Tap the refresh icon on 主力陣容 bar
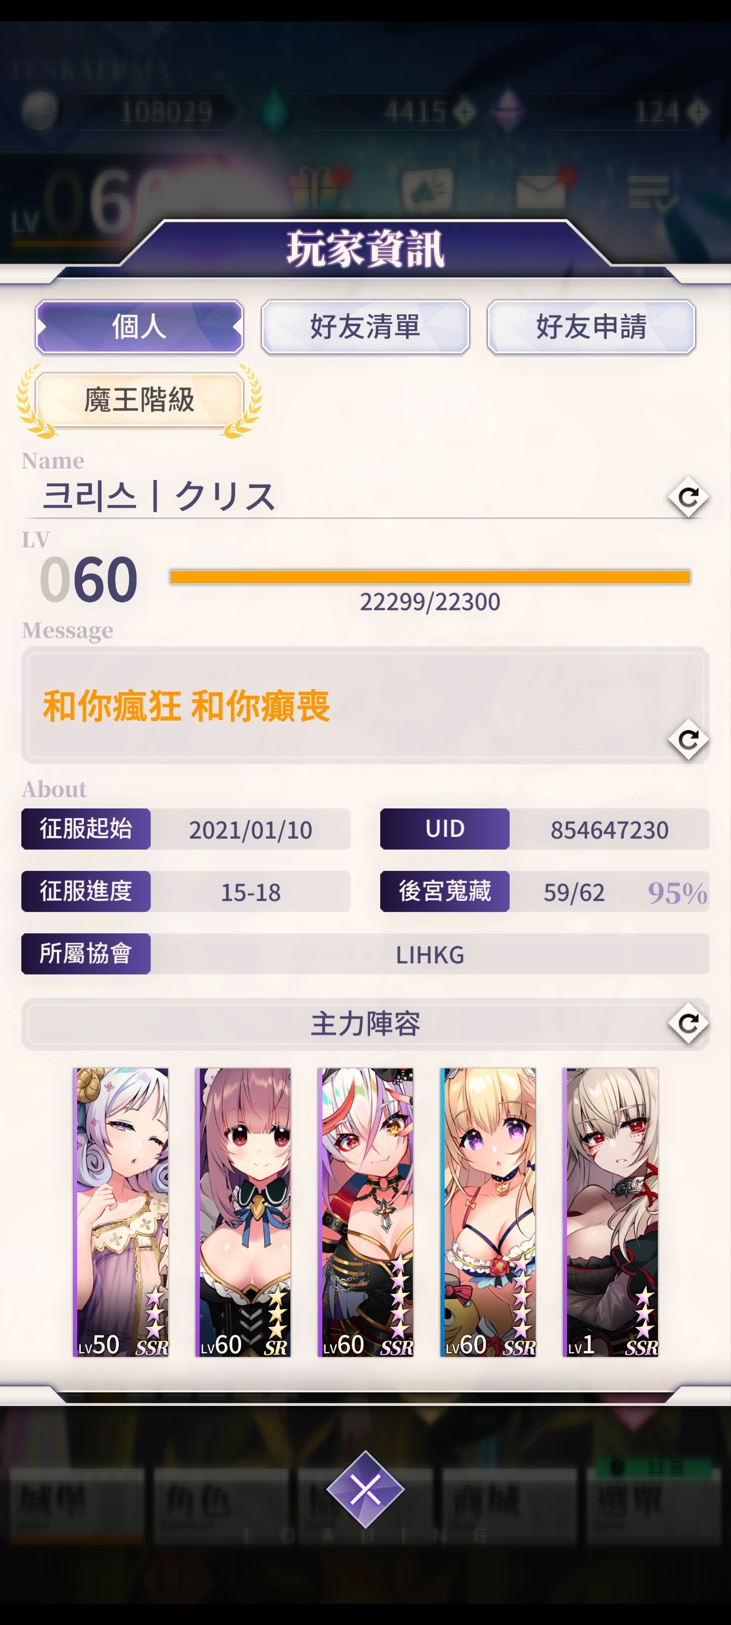731x1625 pixels. click(x=688, y=1023)
